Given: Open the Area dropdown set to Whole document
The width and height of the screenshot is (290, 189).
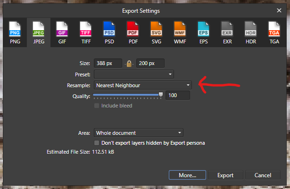Looking at the screenshot, I should pos(139,133).
